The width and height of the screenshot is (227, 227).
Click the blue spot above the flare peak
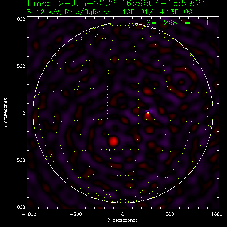coord(149,111)
